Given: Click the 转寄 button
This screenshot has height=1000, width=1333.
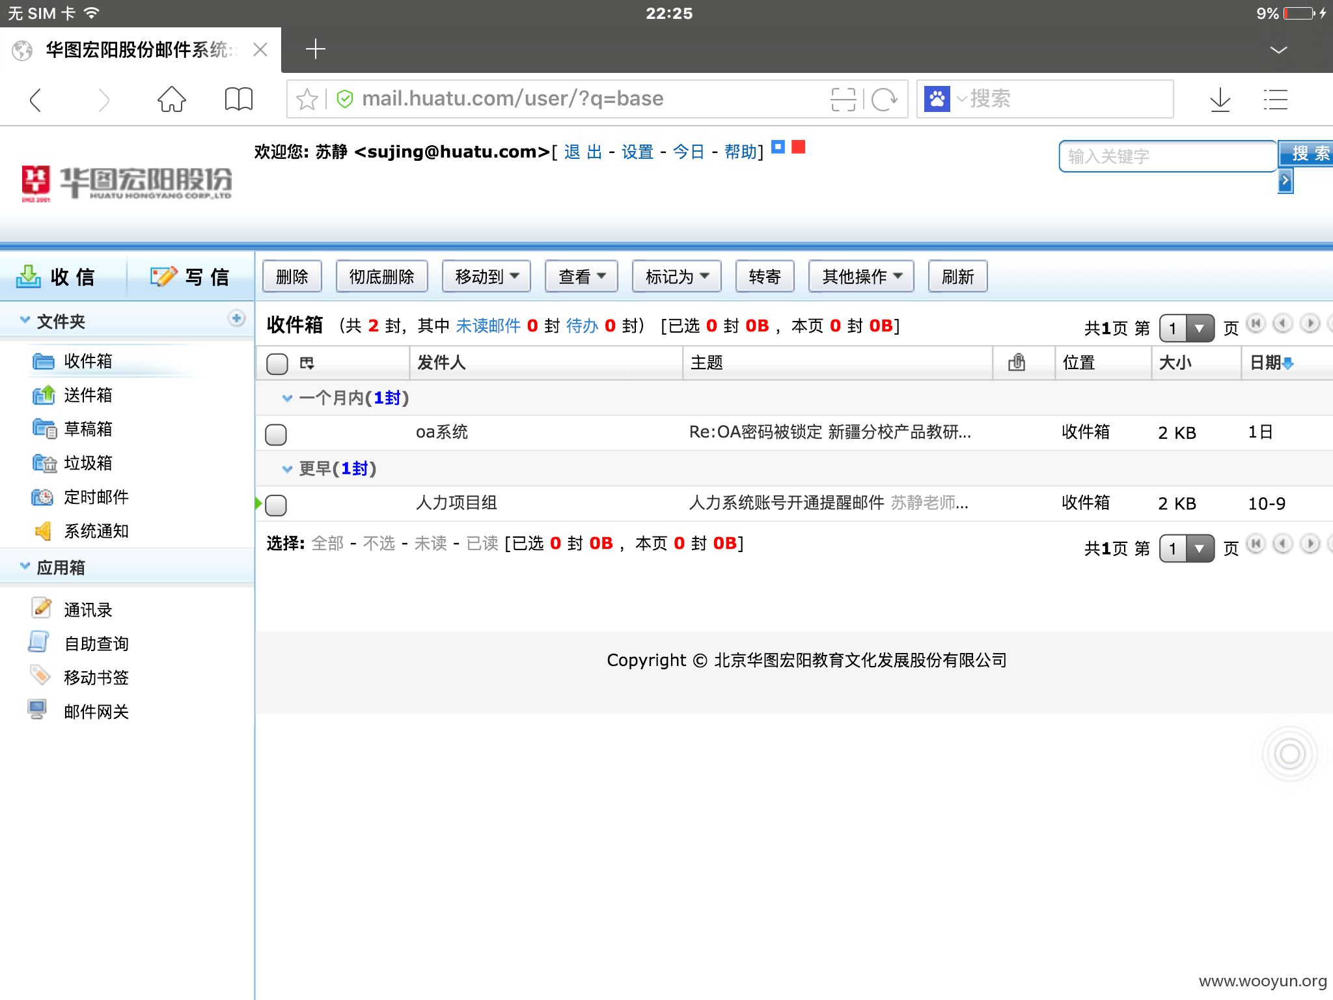Looking at the screenshot, I should 765,277.
